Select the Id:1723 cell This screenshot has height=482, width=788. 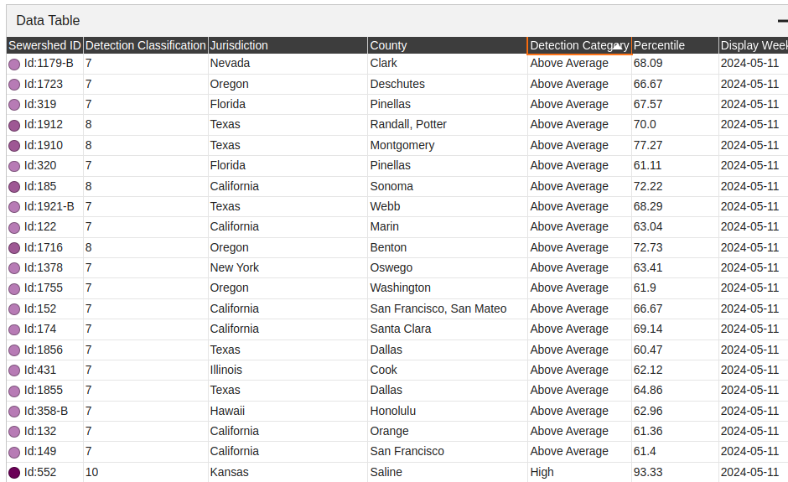pyautogui.click(x=44, y=84)
